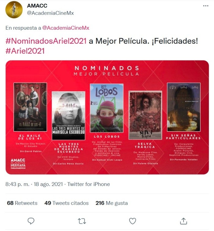View the 49 Tweets citados list

point(67,203)
